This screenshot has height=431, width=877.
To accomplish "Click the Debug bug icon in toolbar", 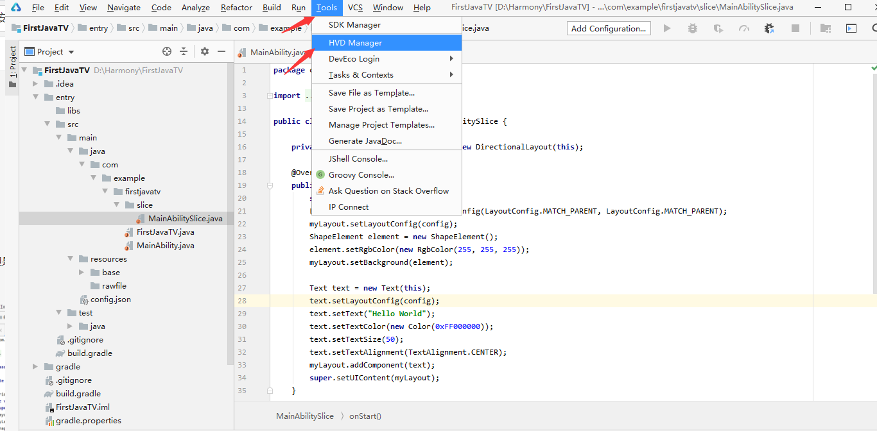I will click(693, 28).
